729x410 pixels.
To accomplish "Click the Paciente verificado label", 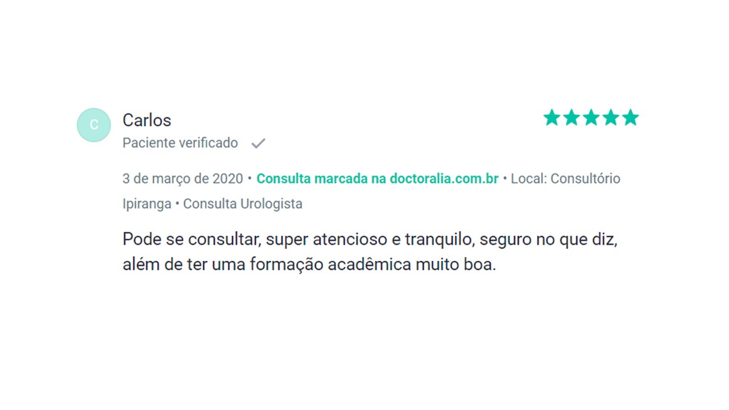I will [180, 143].
